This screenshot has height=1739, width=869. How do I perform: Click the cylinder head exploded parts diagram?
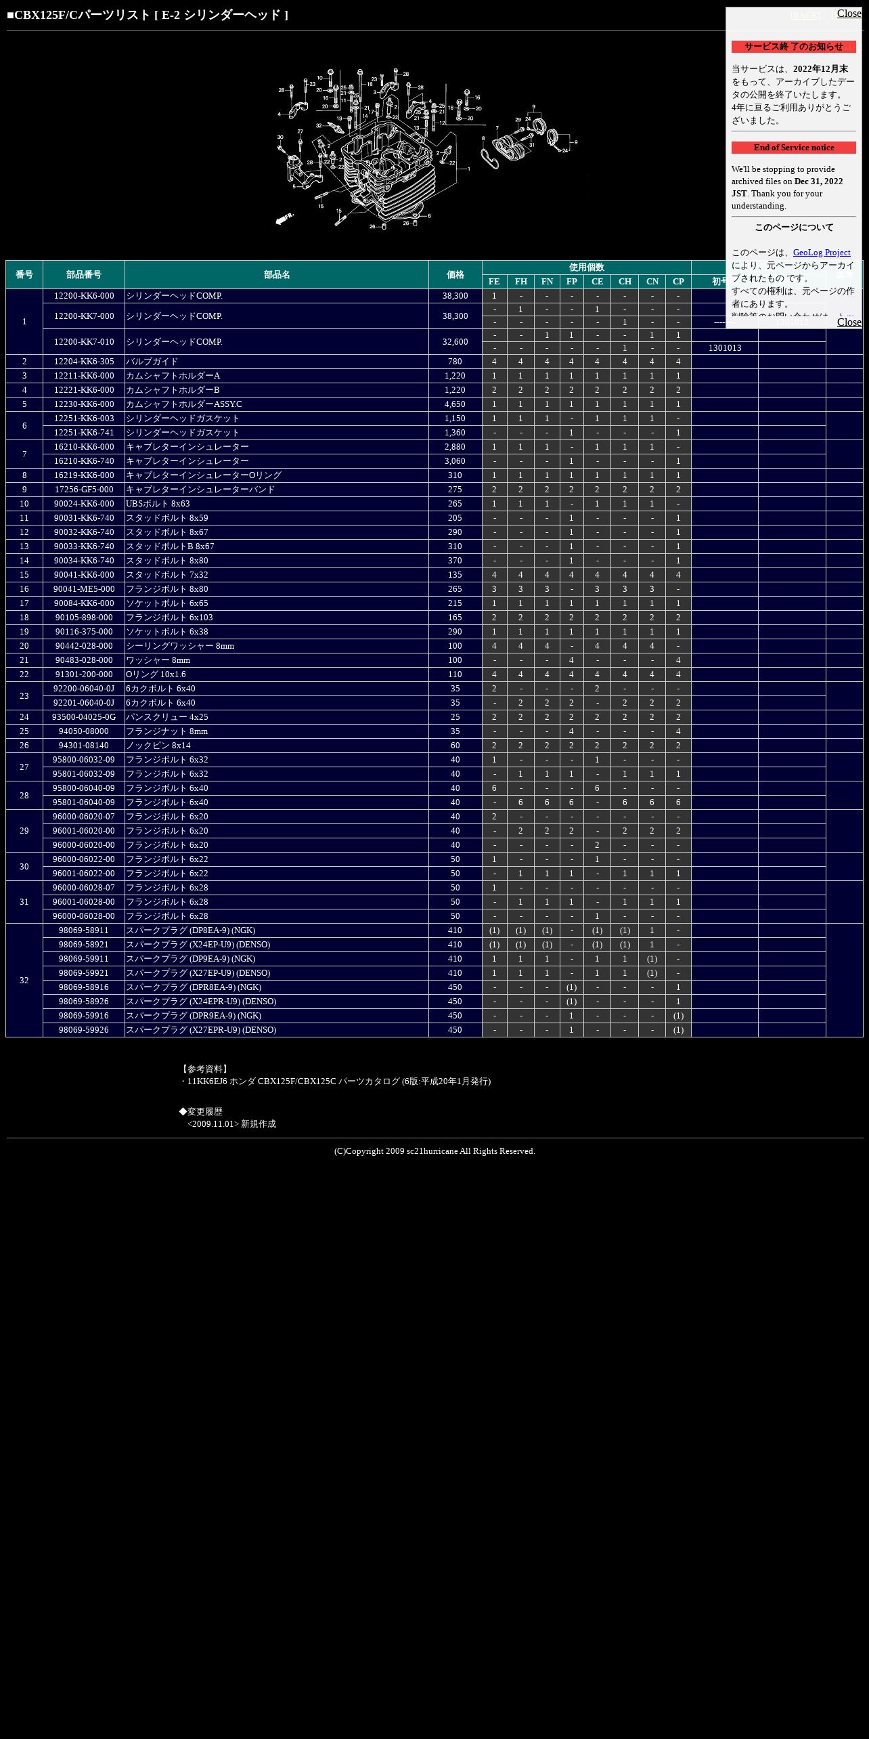[428, 149]
